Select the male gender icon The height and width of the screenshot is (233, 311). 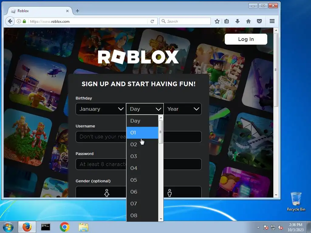[169, 193]
